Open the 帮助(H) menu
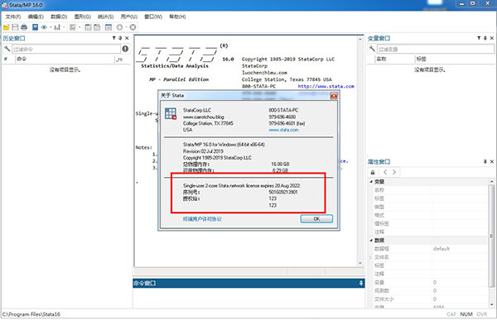Viewport: 497px width, 320px height. [x=177, y=17]
